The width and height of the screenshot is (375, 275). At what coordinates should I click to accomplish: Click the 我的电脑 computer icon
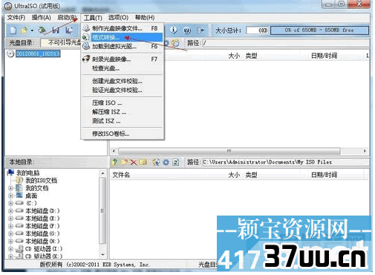pos(10,172)
